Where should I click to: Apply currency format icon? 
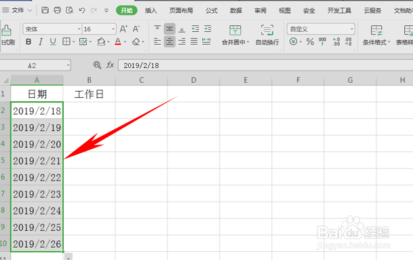(x=293, y=41)
